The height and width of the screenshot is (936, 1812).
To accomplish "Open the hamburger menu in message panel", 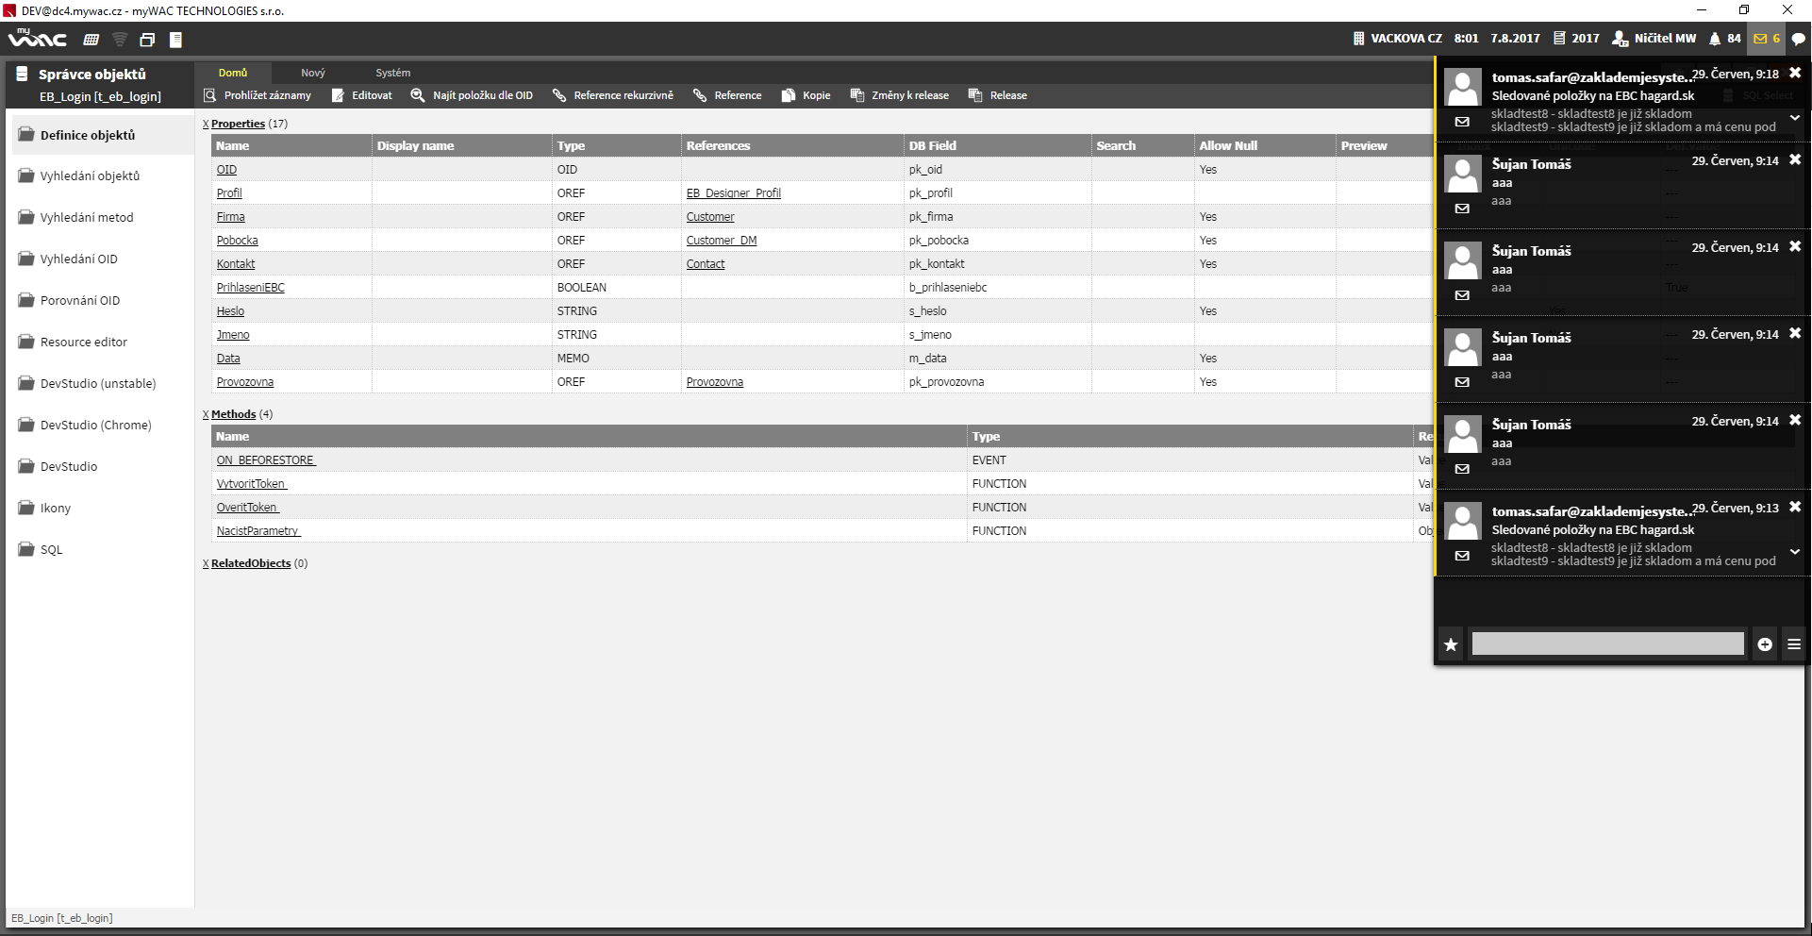I will (x=1794, y=644).
